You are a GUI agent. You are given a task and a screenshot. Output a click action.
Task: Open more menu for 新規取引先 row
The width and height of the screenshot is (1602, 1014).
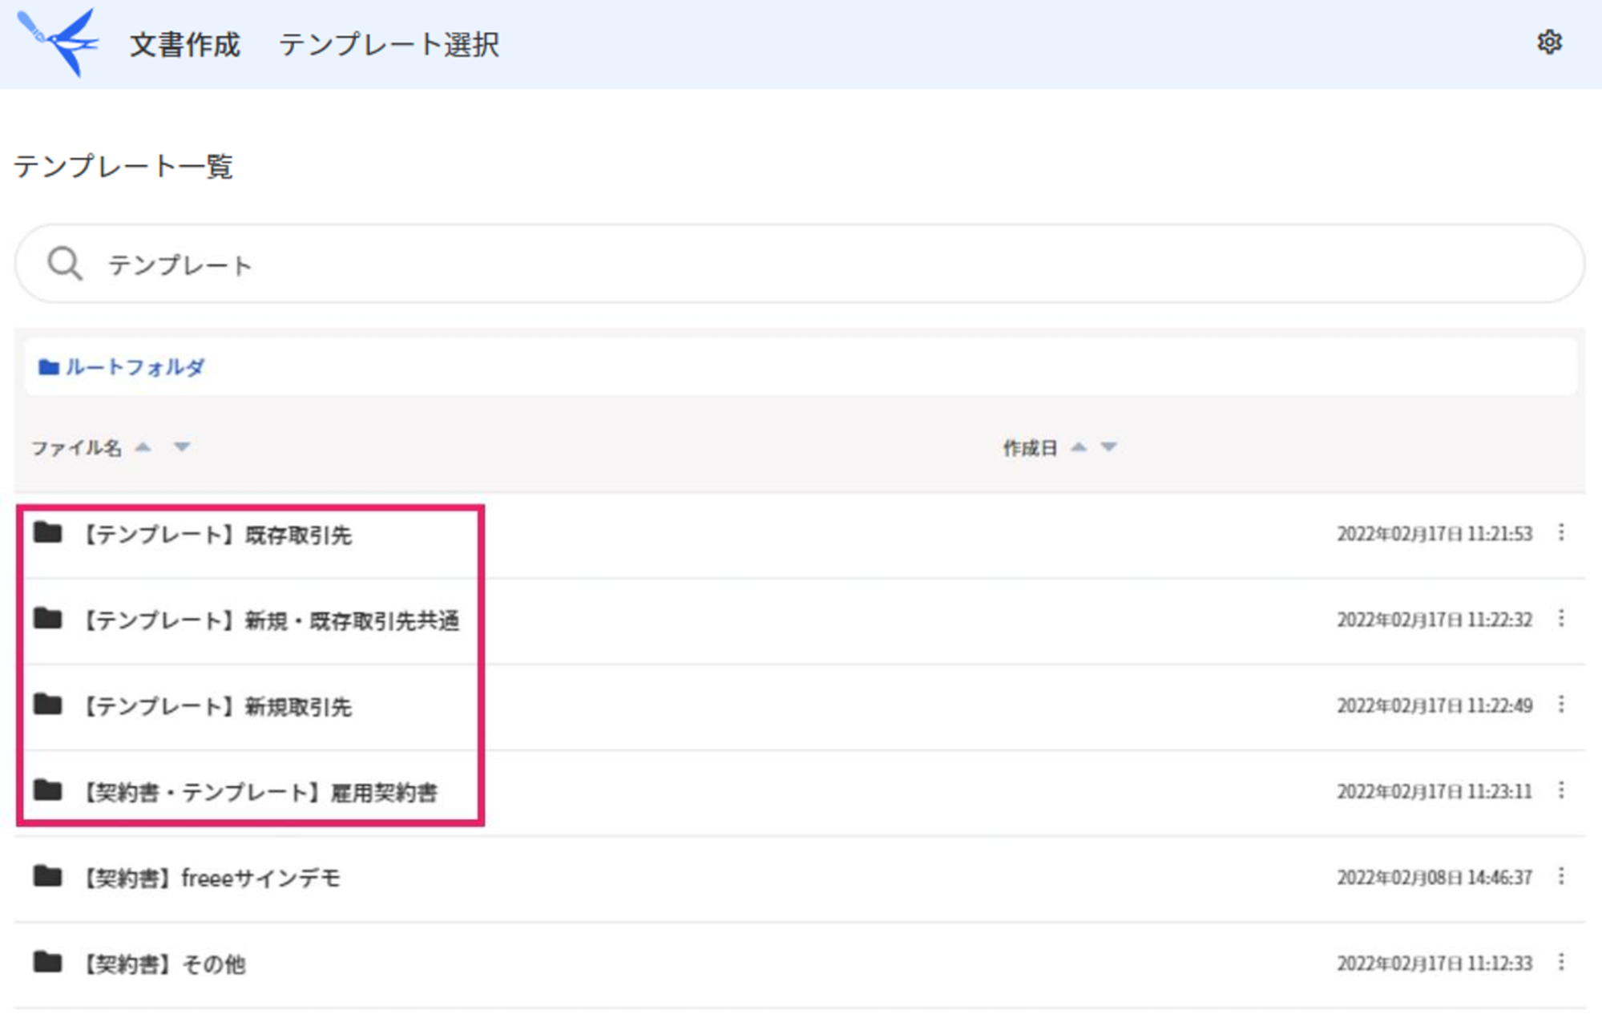(1561, 704)
